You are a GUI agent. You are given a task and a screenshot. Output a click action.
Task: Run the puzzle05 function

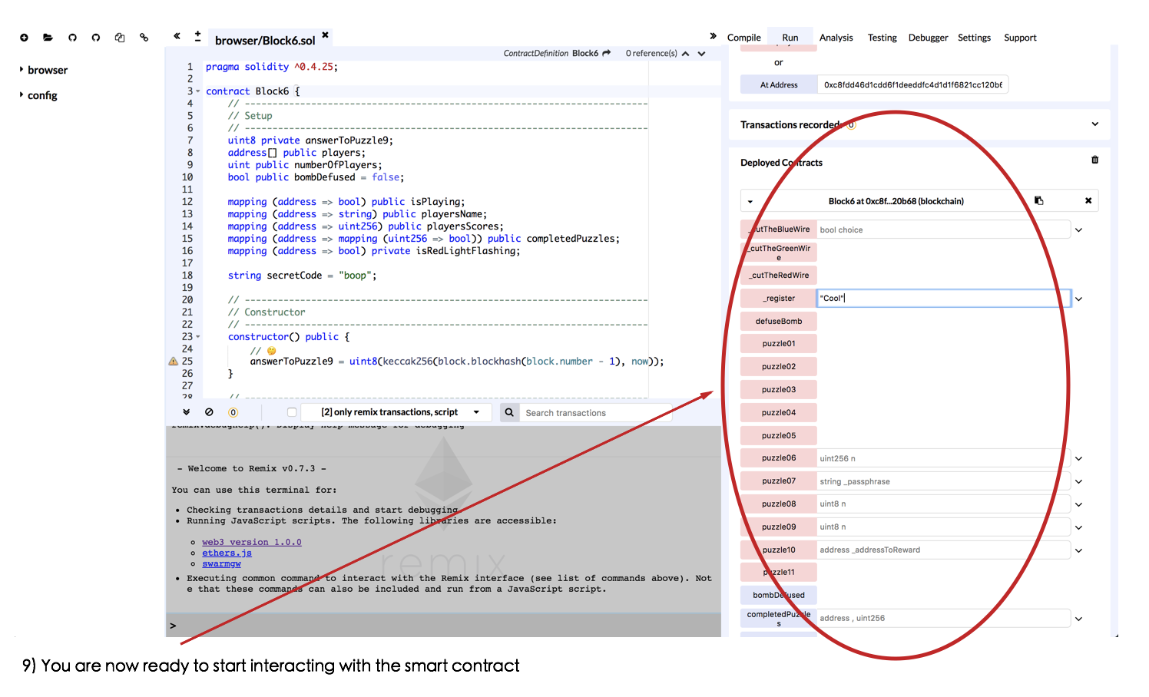pyautogui.click(x=779, y=436)
